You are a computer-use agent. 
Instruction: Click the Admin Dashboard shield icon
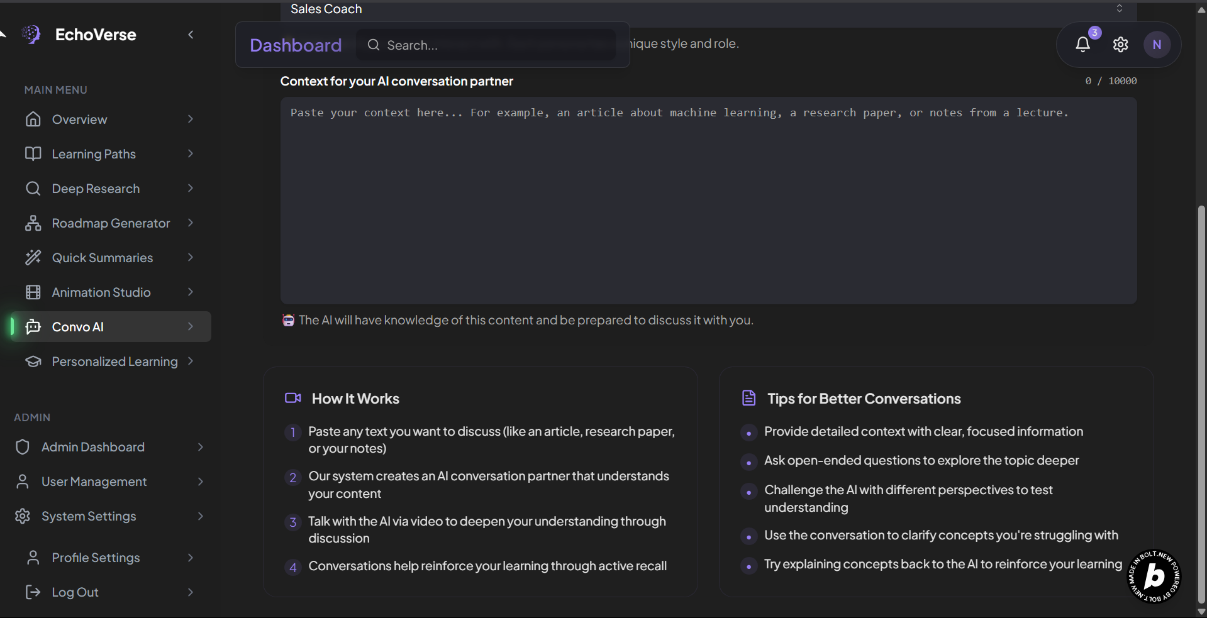[x=23, y=447]
